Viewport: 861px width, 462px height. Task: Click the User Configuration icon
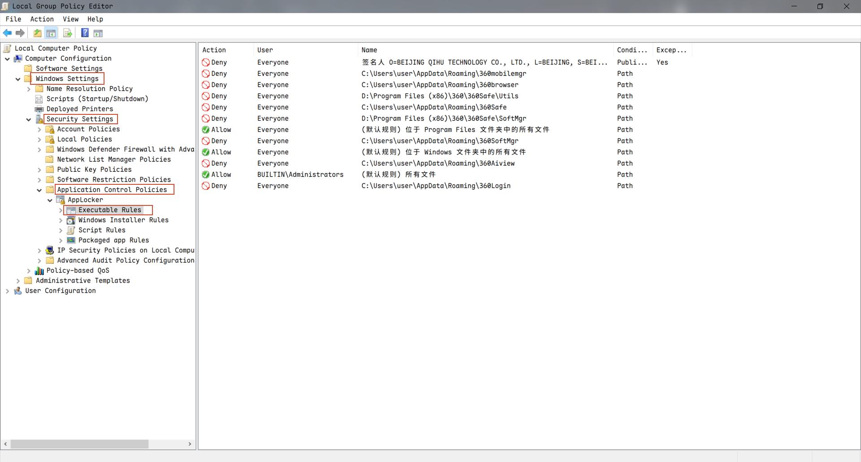click(18, 291)
